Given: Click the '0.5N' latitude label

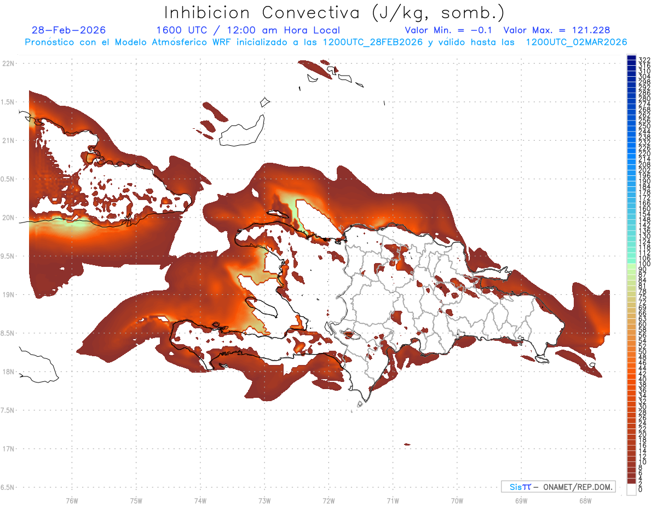Looking at the screenshot, I should click(x=8, y=179).
